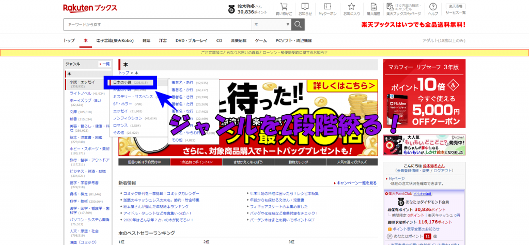Choose ノンフィクション in the flyout menu
529x245 pixels.
tap(128, 118)
